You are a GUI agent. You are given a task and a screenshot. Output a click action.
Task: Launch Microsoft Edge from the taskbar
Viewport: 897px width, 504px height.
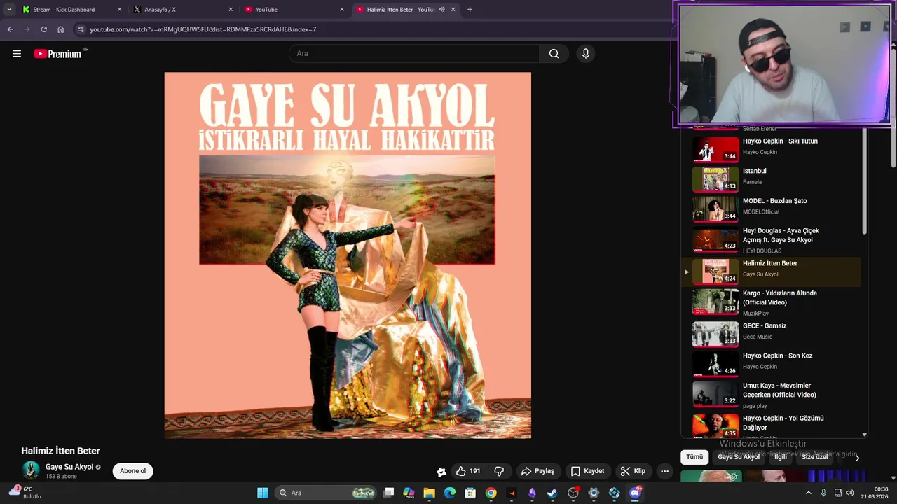(x=450, y=493)
